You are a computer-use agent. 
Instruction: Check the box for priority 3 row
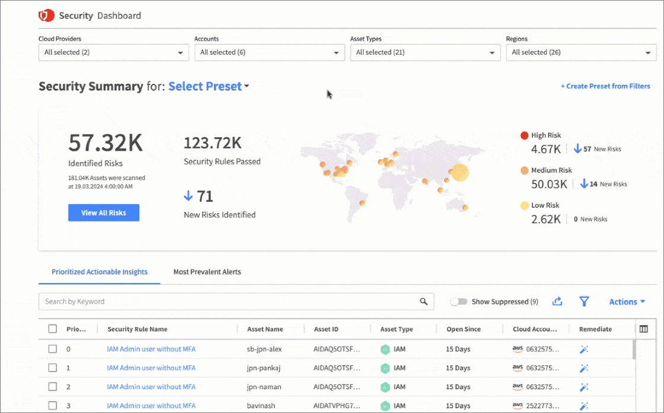(53, 405)
